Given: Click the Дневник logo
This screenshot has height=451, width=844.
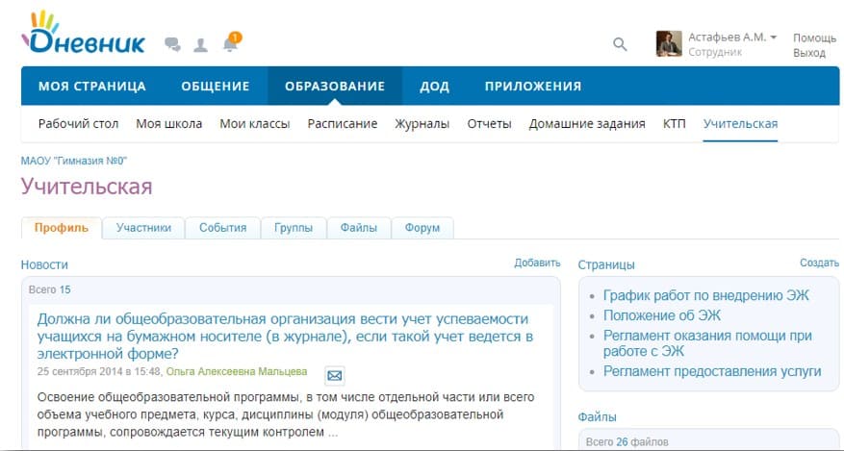Looking at the screenshot, I should pyautogui.click(x=83, y=35).
